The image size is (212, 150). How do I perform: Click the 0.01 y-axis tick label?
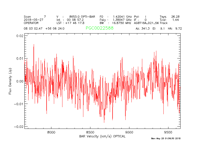point(20,58)
